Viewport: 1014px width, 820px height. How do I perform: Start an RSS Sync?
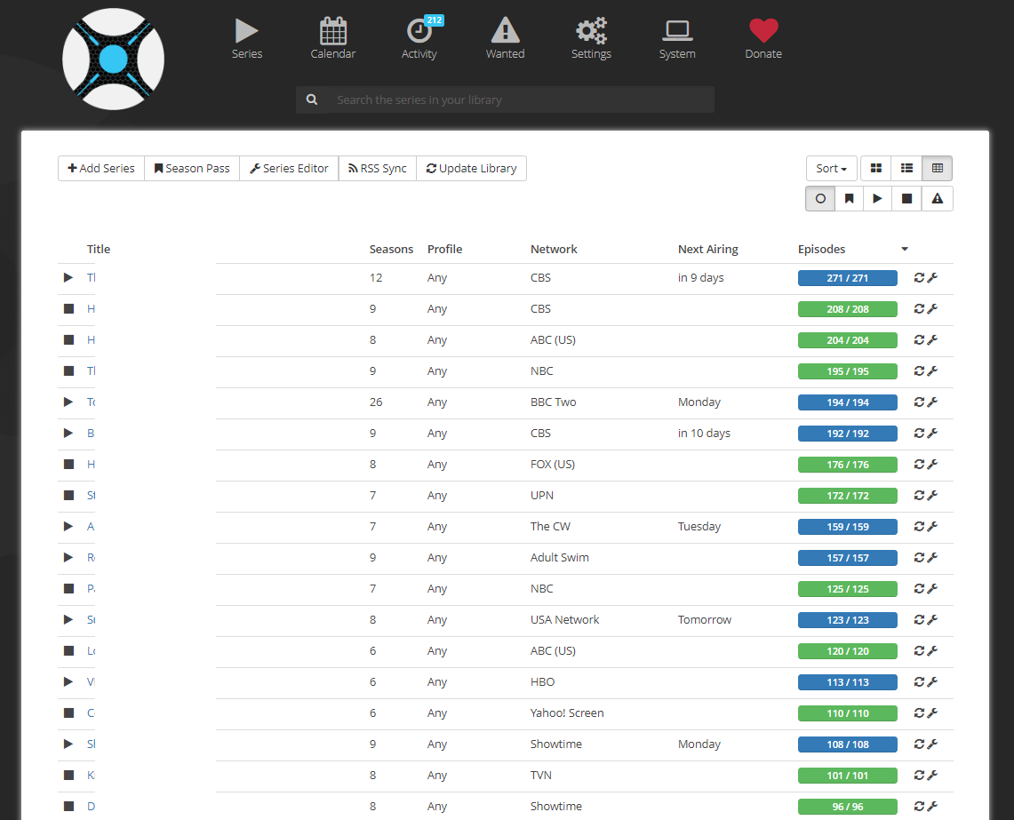click(378, 168)
